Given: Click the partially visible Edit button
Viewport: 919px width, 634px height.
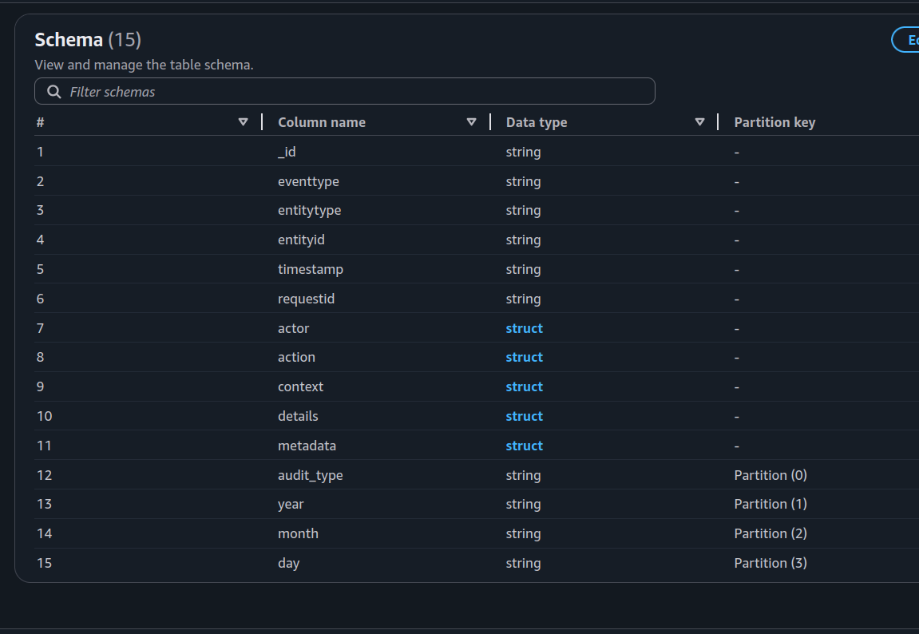Looking at the screenshot, I should click(907, 40).
